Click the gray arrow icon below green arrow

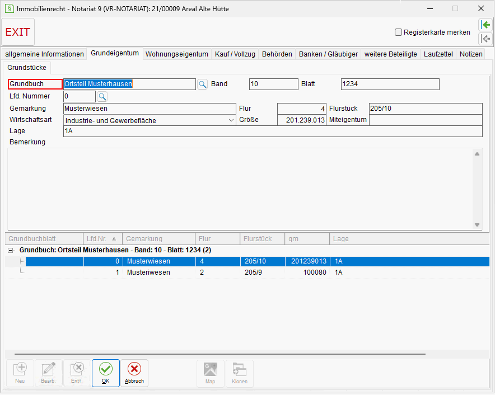[485, 39]
